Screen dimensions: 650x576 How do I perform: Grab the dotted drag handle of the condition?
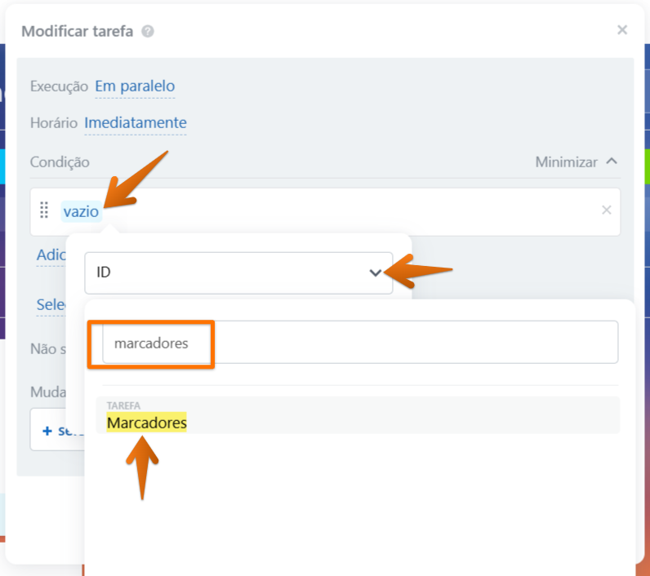pyautogui.click(x=44, y=210)
